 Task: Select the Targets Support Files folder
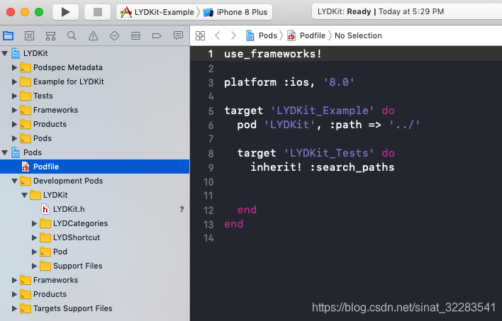(95, 308)
